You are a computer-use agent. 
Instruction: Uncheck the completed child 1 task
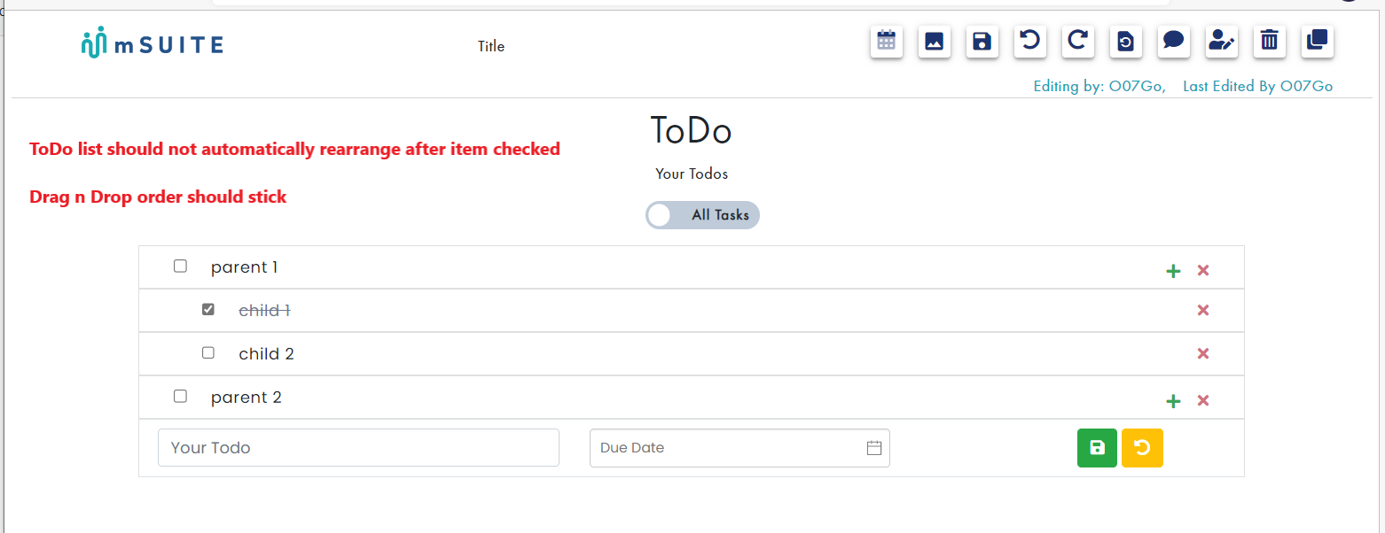[208, 309]
